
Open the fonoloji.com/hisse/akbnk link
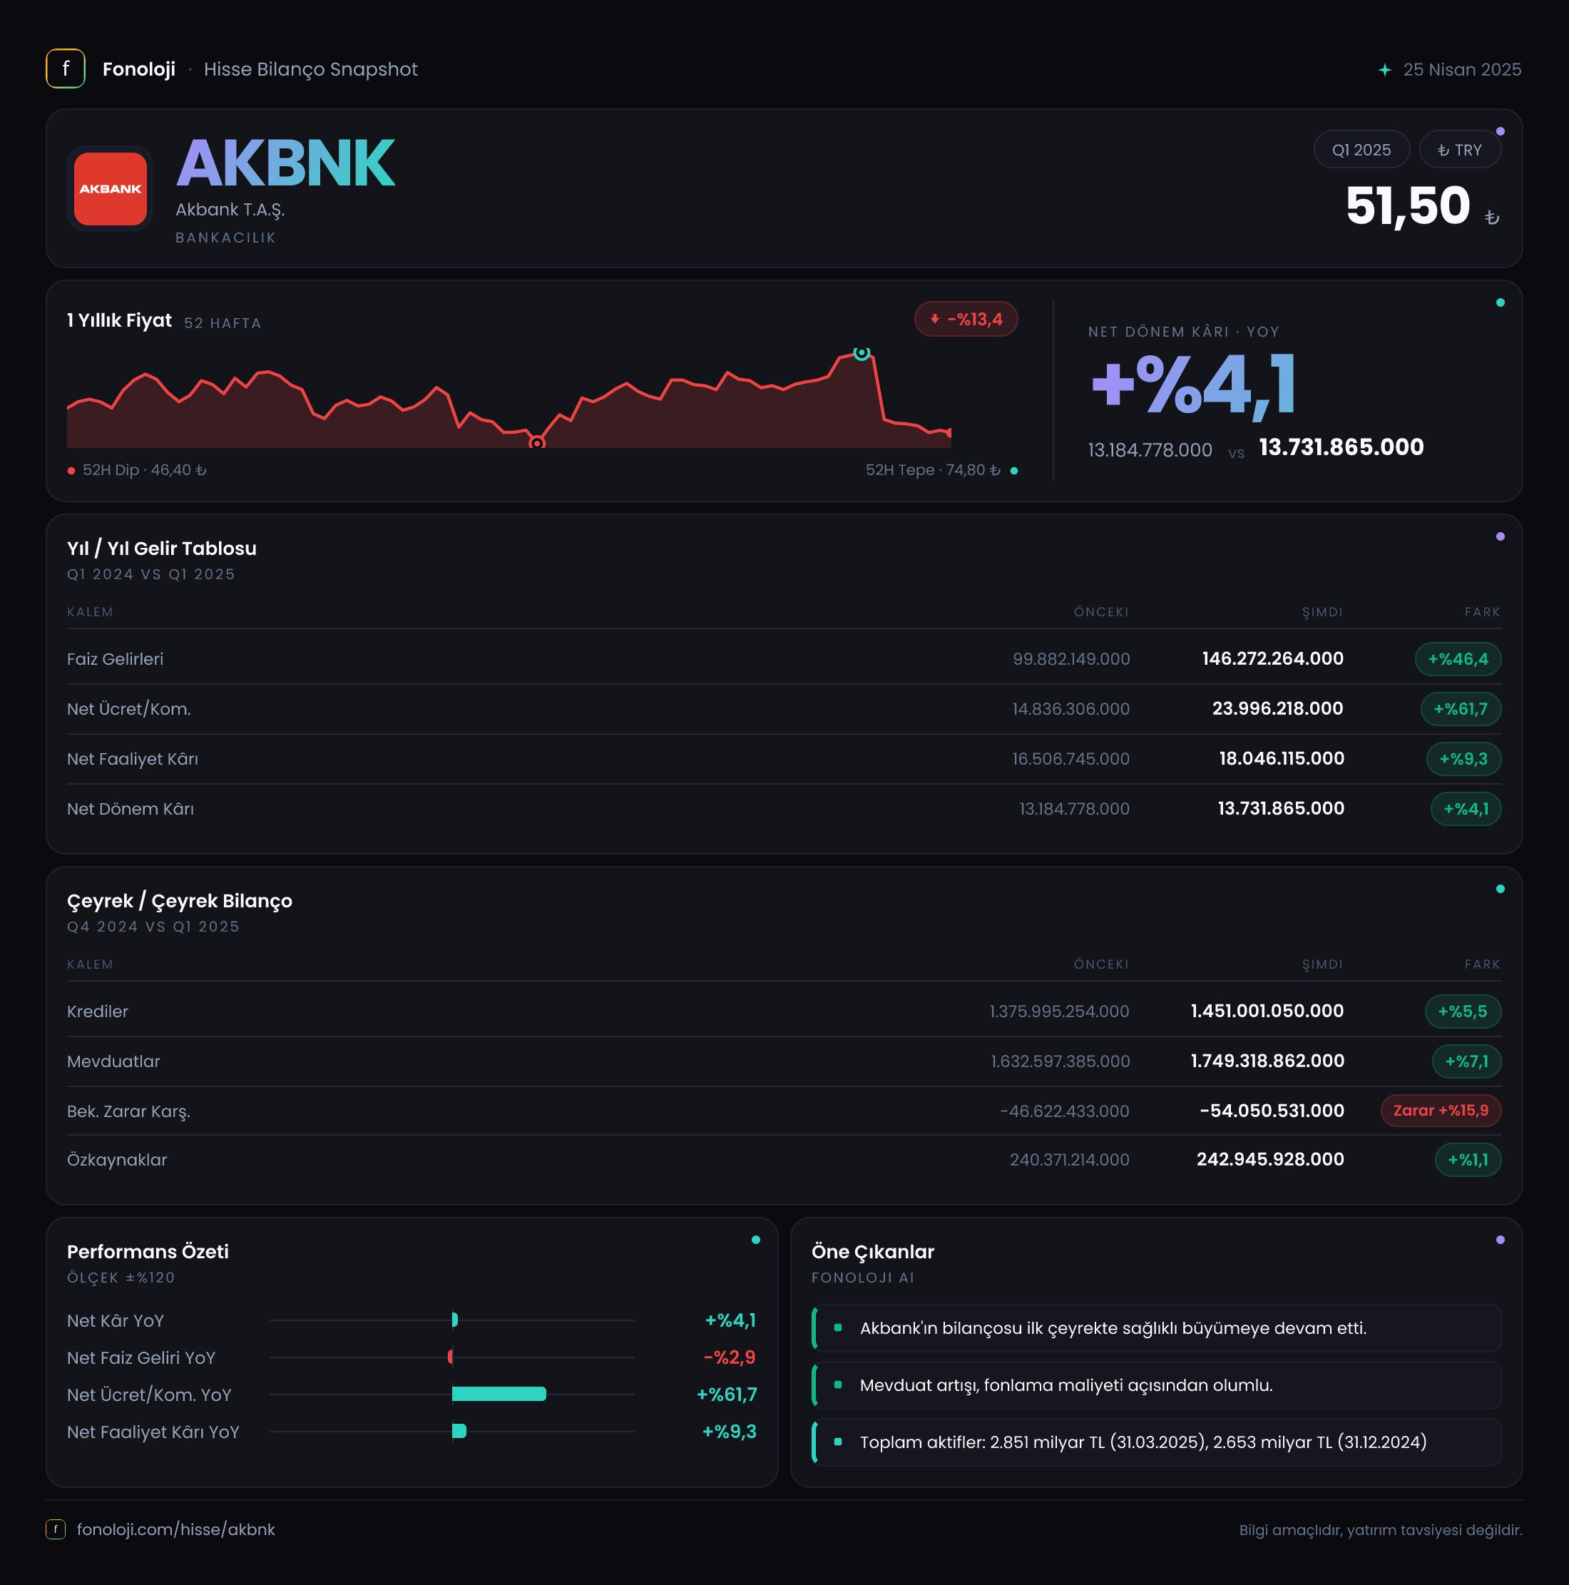(x=176, y=1529)
